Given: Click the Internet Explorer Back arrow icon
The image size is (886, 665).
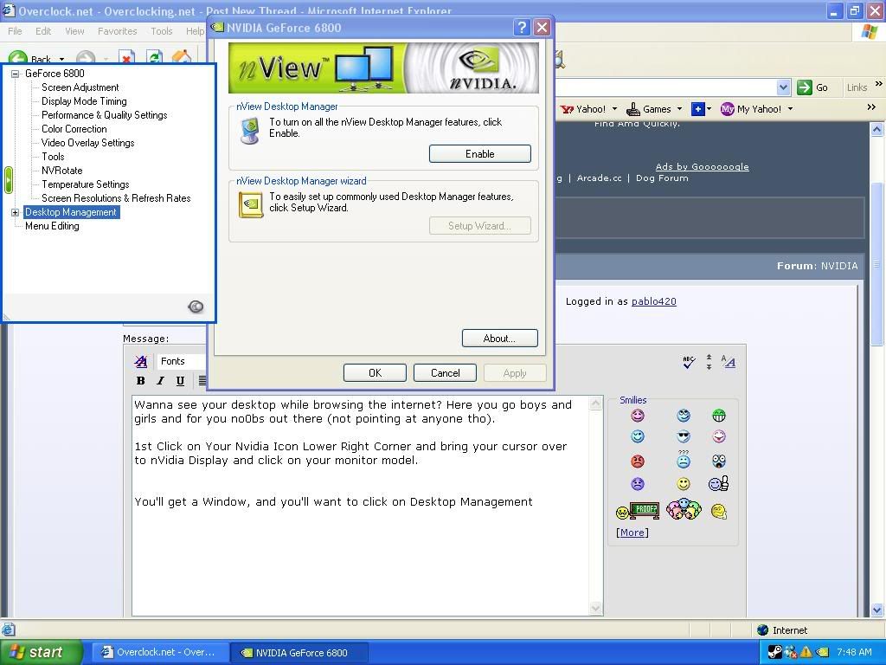Looking at the screenshot, I should [18, 58].
